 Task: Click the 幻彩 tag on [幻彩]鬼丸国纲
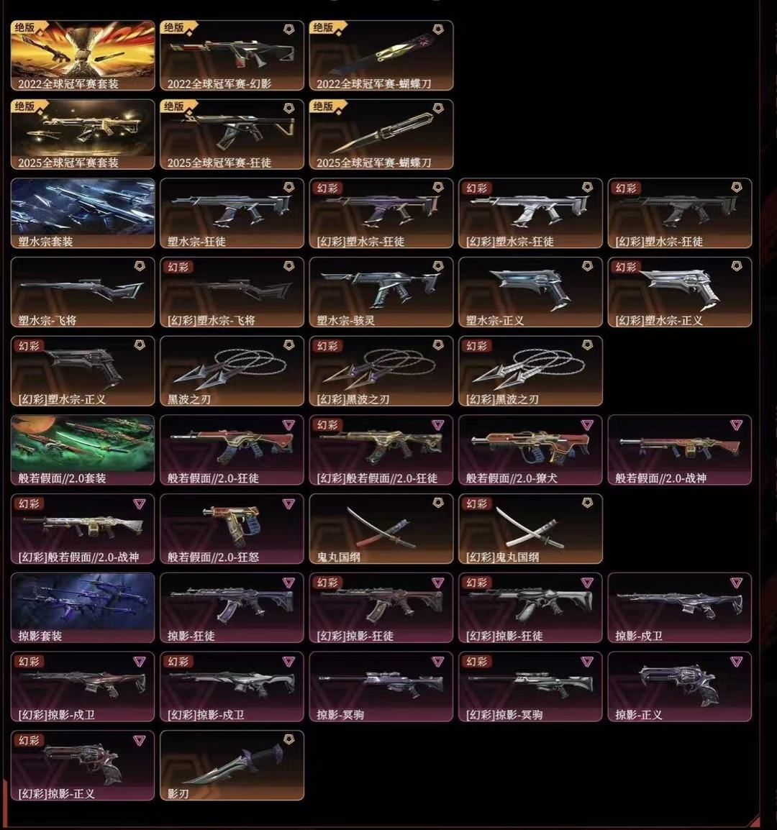click(x=476, y=503)
